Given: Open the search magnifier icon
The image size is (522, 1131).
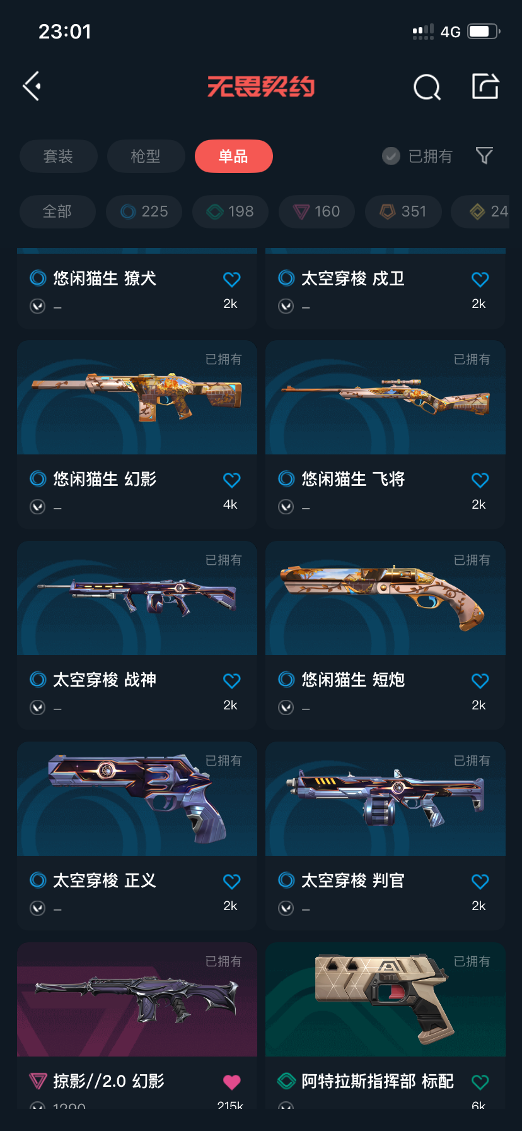Looking at the screenshot, I should pyautogui.click(x=427, y=87).
